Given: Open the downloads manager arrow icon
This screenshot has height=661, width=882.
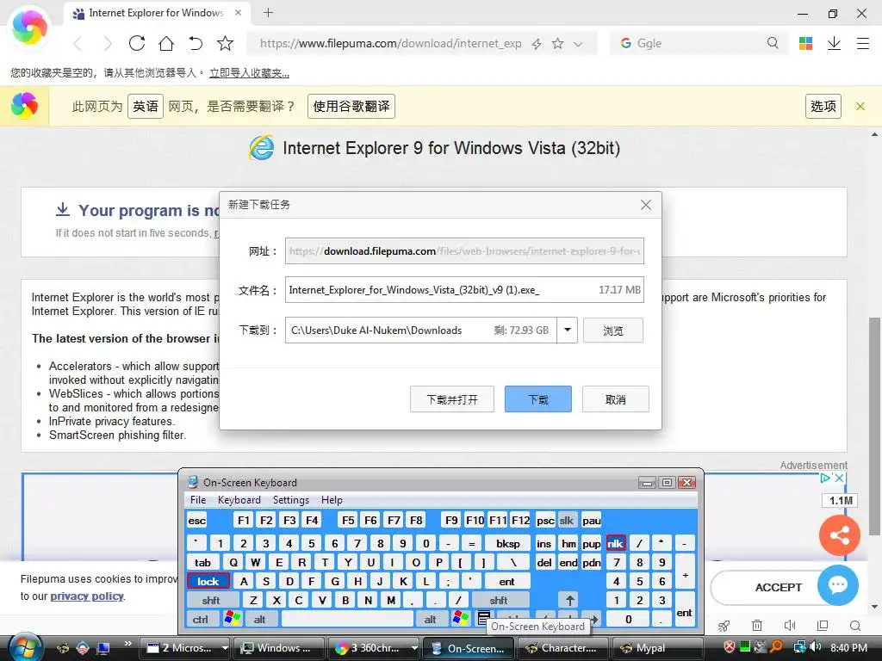Looking at the screenshot, I should [x=834, y=43].
